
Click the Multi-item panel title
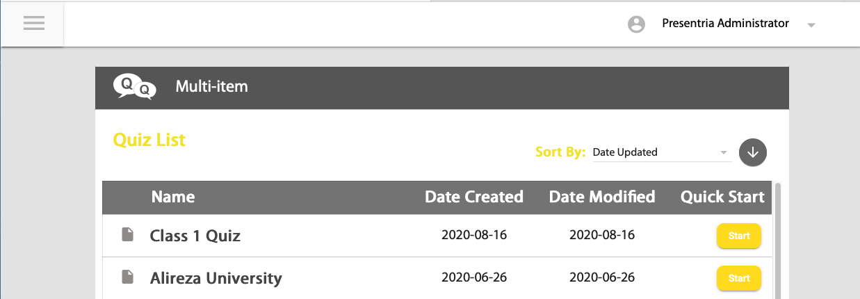point(211,87)
